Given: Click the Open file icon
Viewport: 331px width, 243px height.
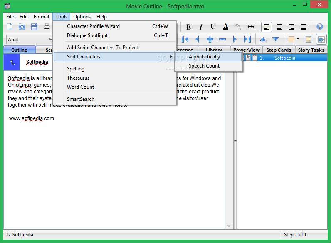Looking at the screenshot, I should 22,27.
